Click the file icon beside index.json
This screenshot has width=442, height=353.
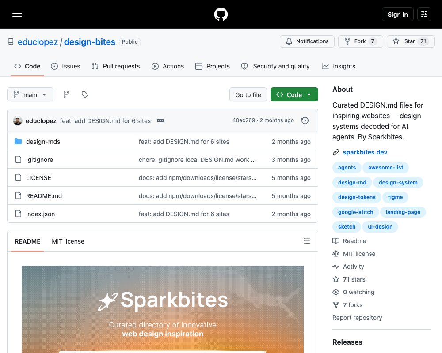[x=18, y=214]
